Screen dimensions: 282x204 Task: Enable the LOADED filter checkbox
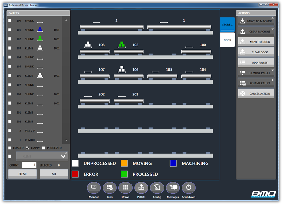click(10, 148)
